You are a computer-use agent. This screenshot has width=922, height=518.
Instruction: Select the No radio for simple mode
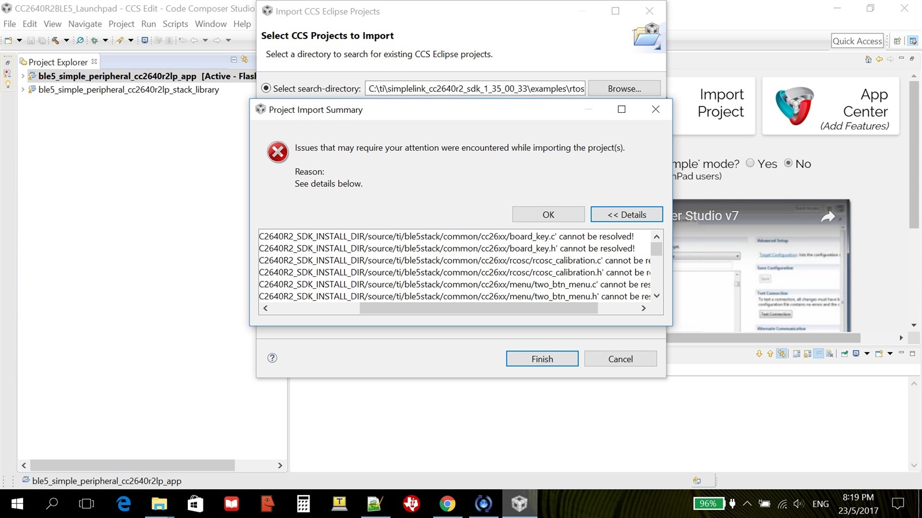point(788,163)
